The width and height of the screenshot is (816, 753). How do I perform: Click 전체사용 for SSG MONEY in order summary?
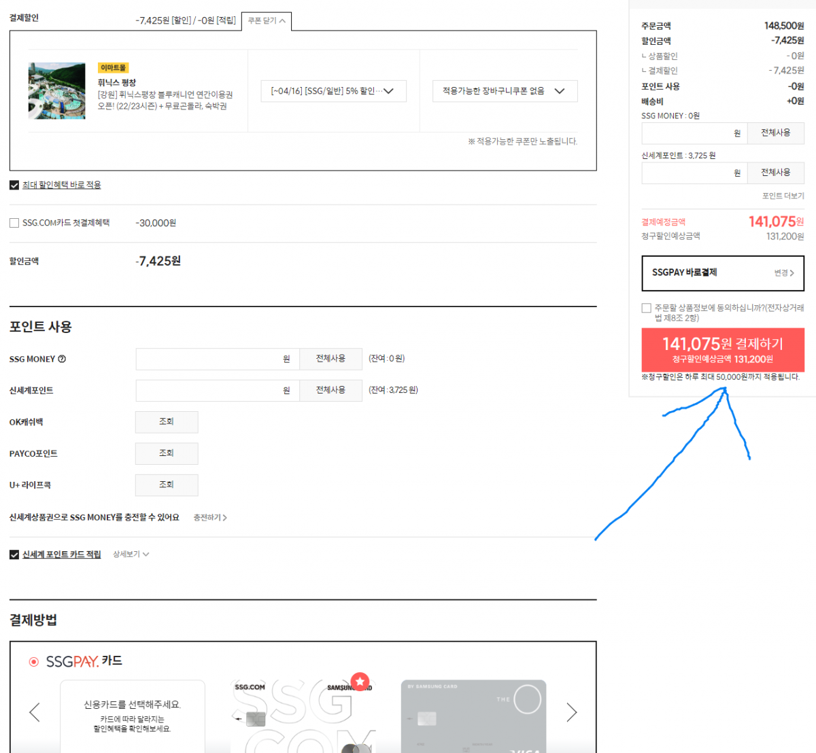click(776, 133)
